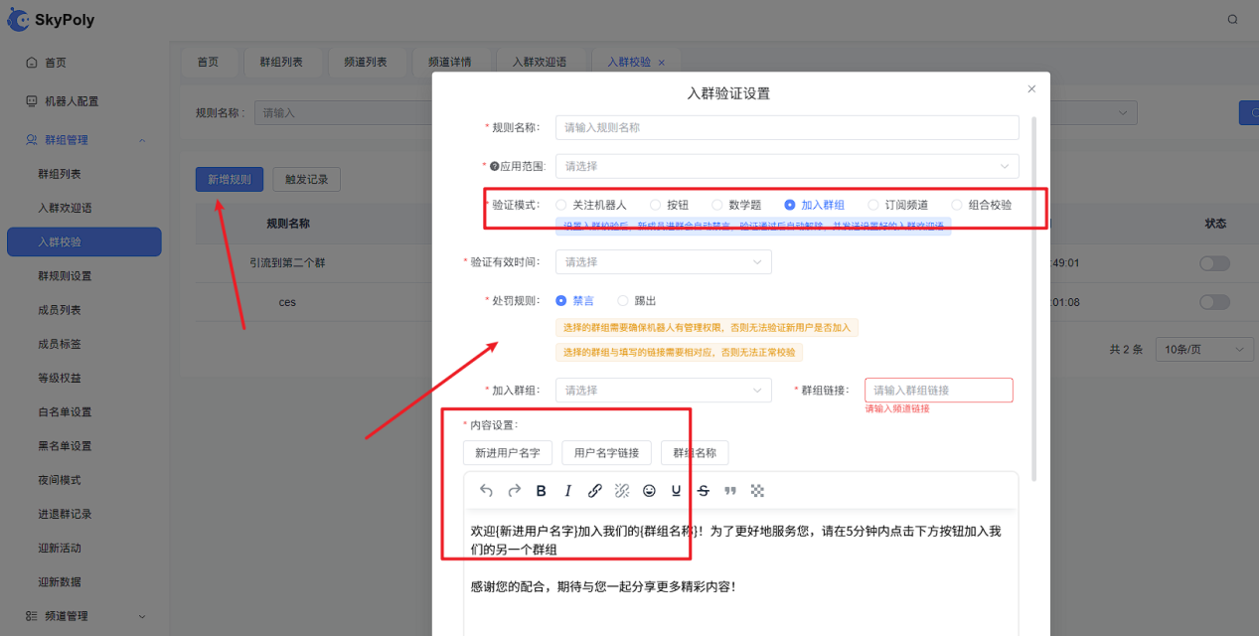Apply bold formatting in the editor
The image size is (1259, 636).
[542, 490]
